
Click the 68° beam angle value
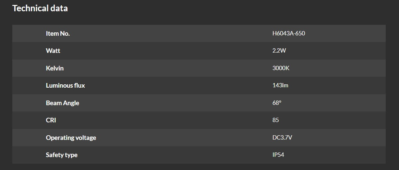(x=277, y=103)
